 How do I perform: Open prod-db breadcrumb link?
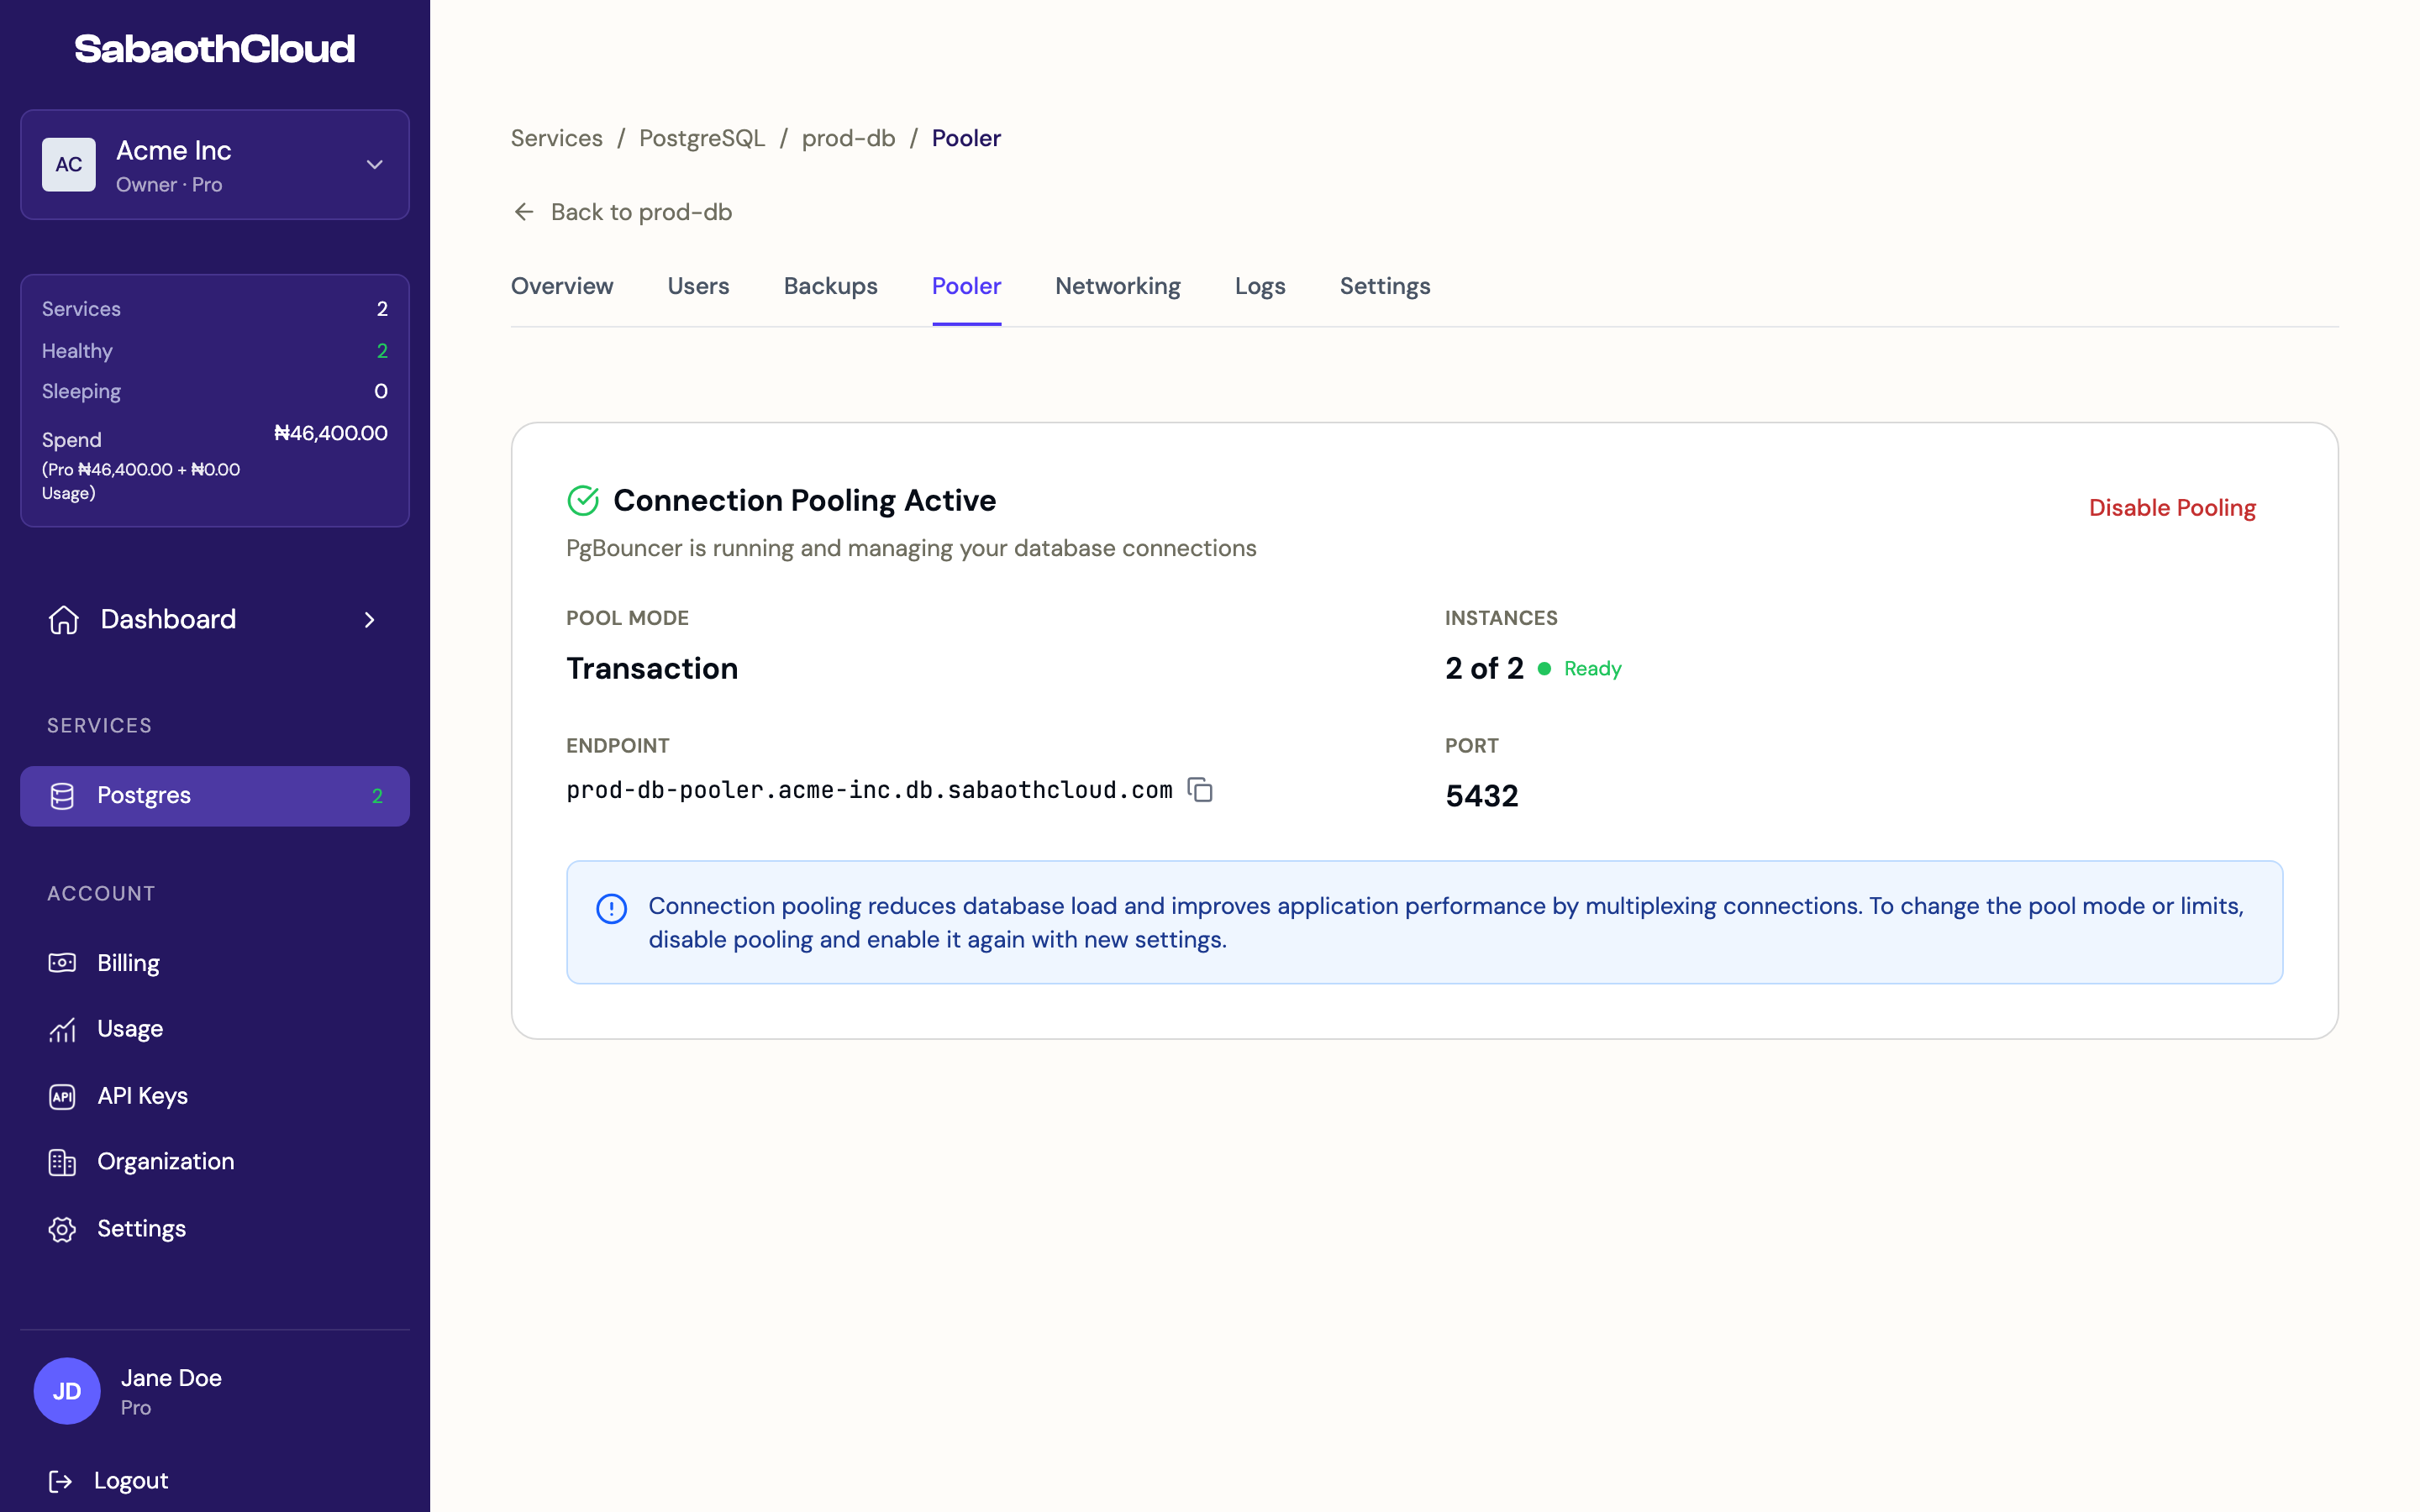tap(849, 138)
